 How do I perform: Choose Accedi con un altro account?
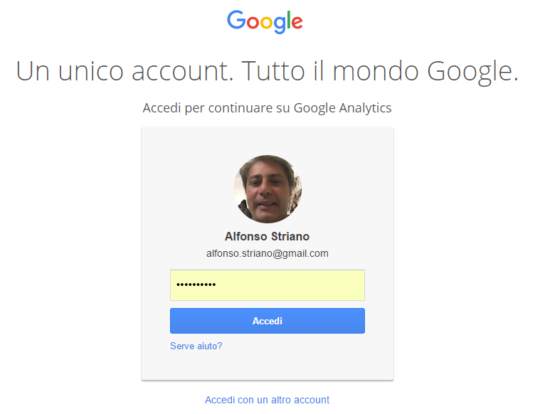[267, 400]
